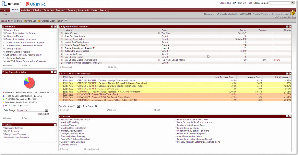
Task: Open the Inventory menu tab
Action: click(x=61, y=10)
